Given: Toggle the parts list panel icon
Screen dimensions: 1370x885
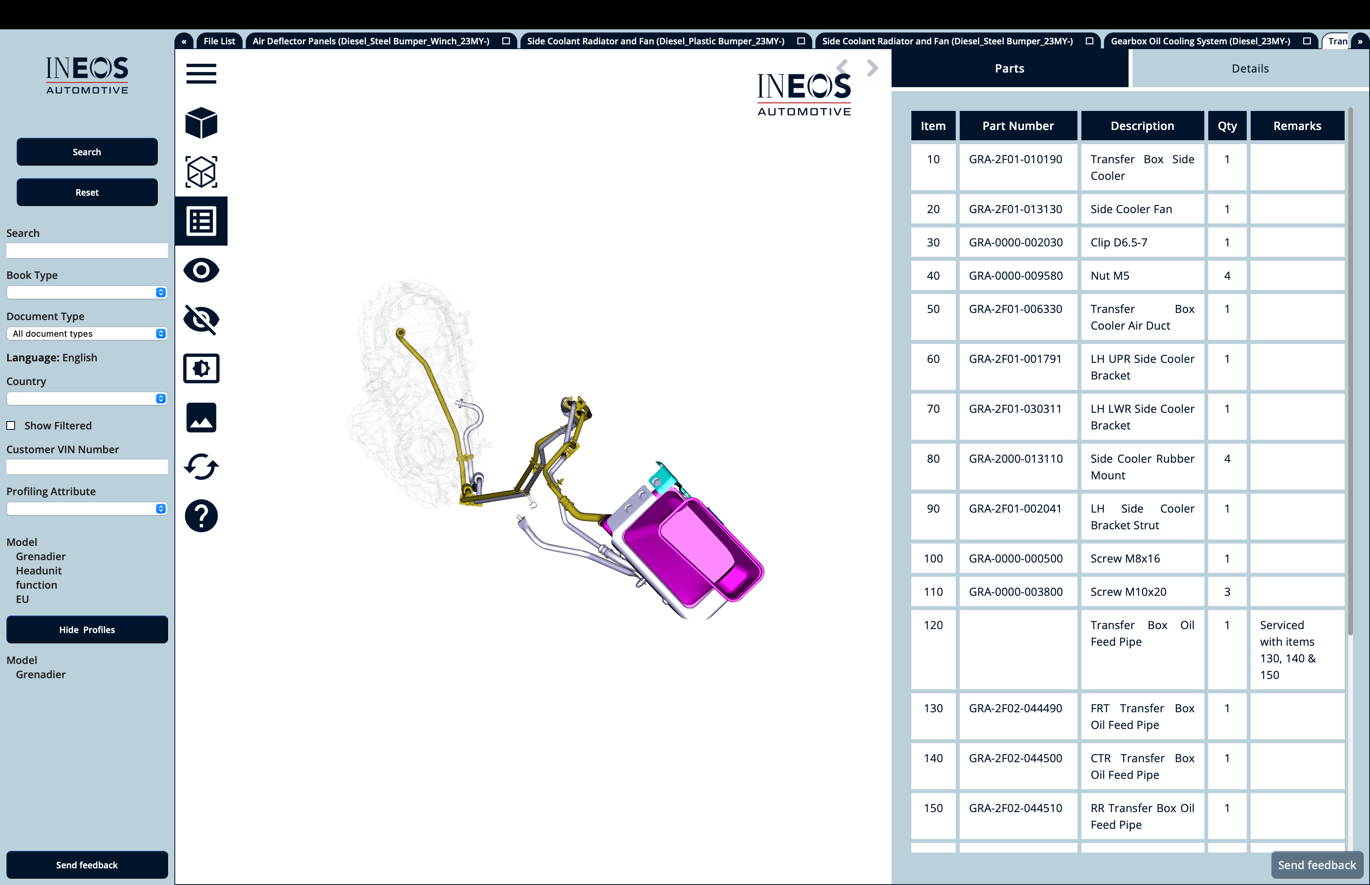Looking at the screenshot, I should point(201,221).
